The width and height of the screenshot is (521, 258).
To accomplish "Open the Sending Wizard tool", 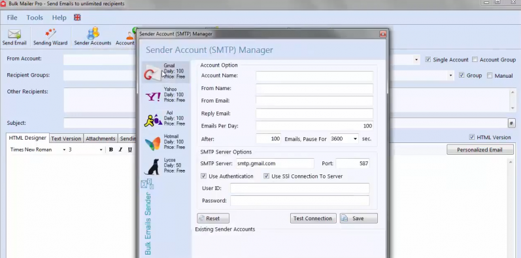I will click(x=50, y=37).
